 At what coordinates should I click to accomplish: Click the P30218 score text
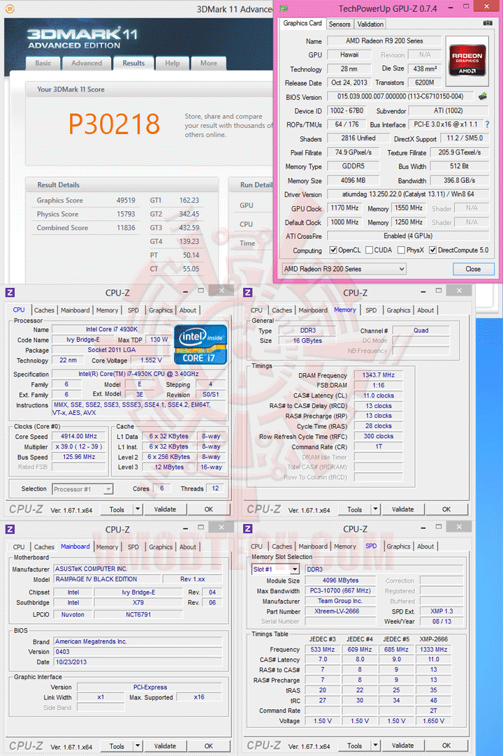point(114,124)
